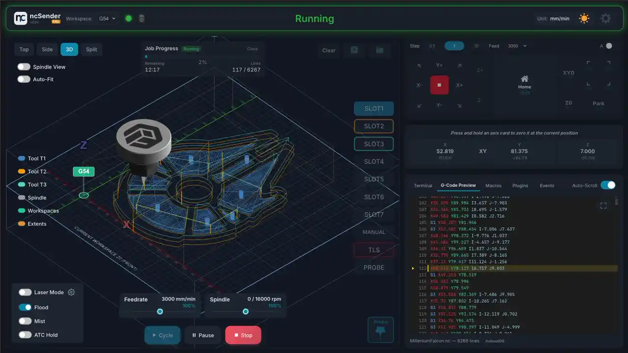Switch theme with the sun icon
The width and height of the screenshot is (628, 353).
[x=584, y=19]
